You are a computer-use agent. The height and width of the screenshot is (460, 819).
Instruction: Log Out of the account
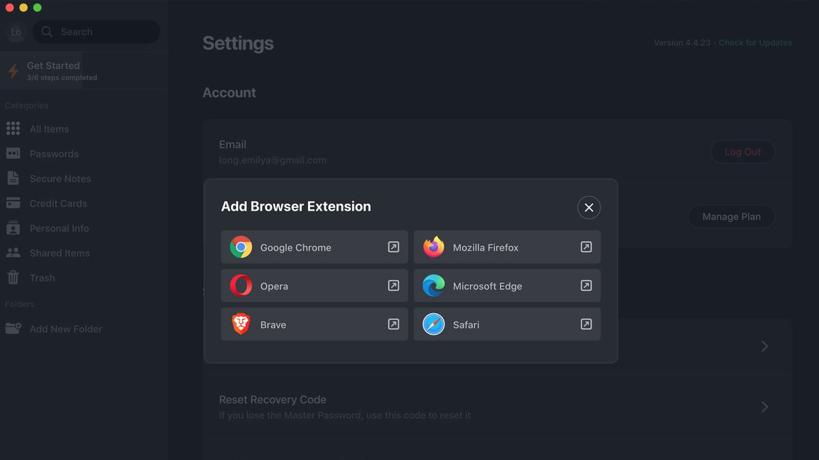click(x=743, y=151)
